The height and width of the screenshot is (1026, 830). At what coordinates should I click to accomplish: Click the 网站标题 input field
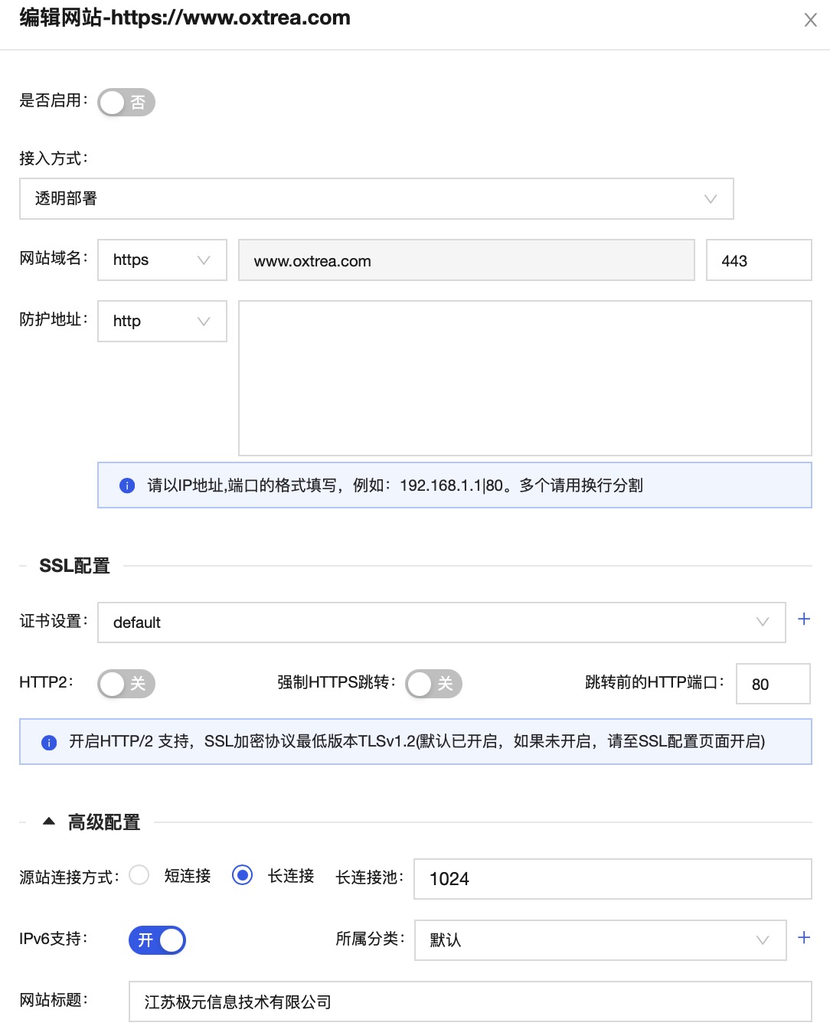(x=469, y=1001)
